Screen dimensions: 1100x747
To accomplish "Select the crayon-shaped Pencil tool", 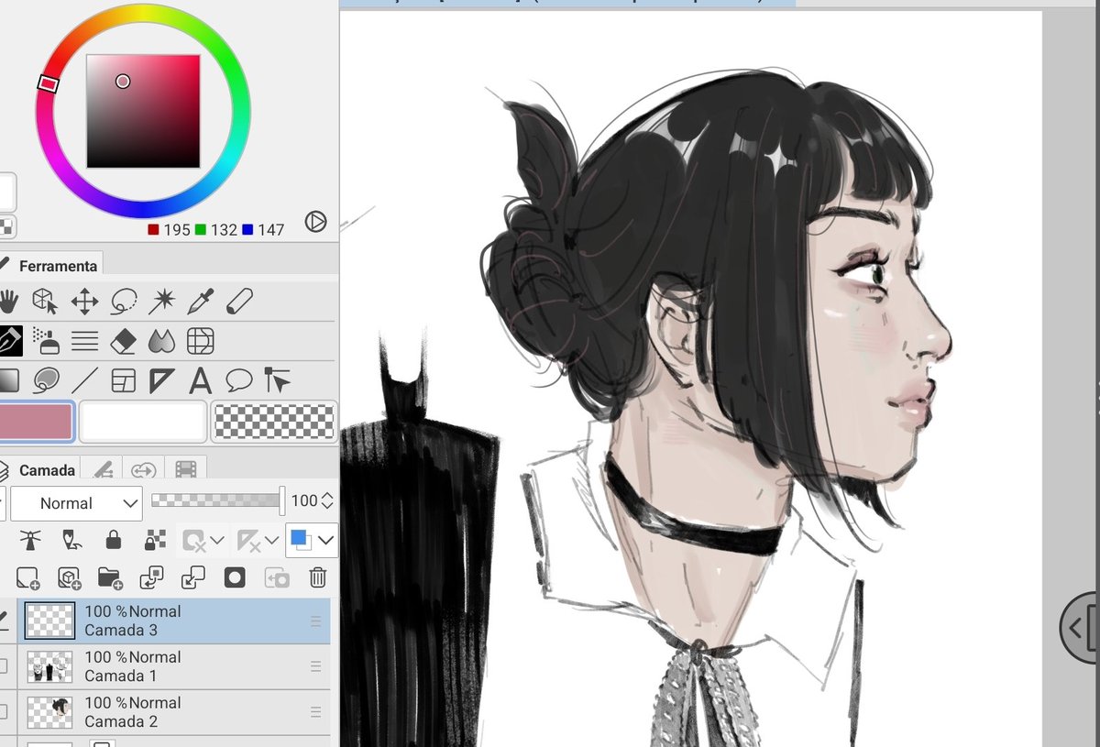I will coord(239,301).
